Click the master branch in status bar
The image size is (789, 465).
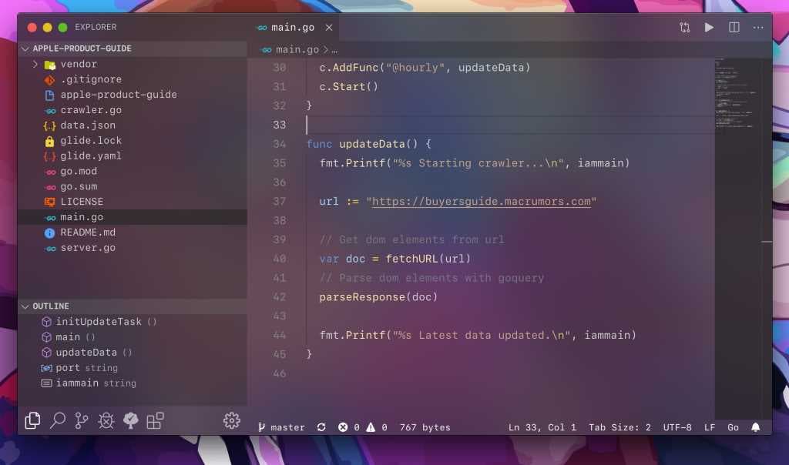[x=280, y=427]
